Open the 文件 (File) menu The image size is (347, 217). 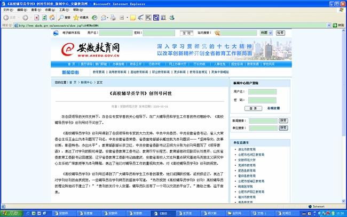coord(8,10)
